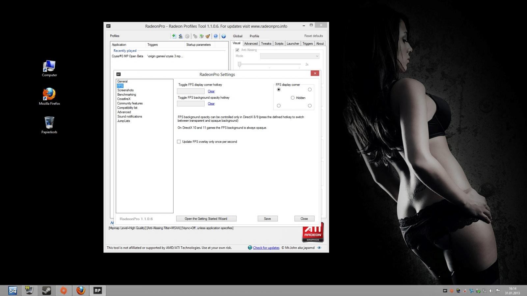Select Community features in settings list
This screenshot has width=527, height=296.
click(x=130, y=103)
